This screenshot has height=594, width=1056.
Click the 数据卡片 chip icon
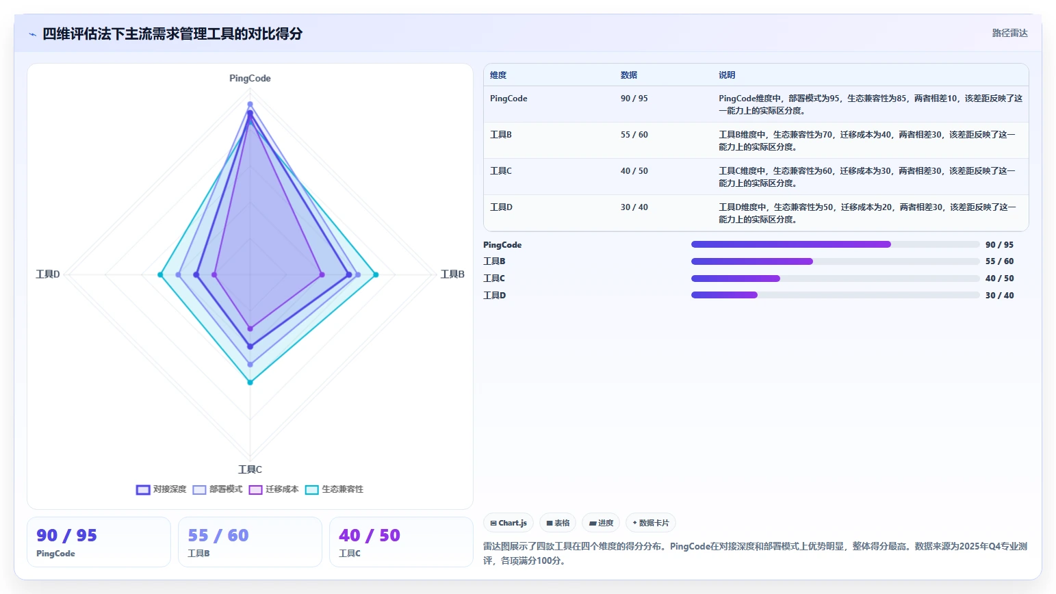coord(635,523)
